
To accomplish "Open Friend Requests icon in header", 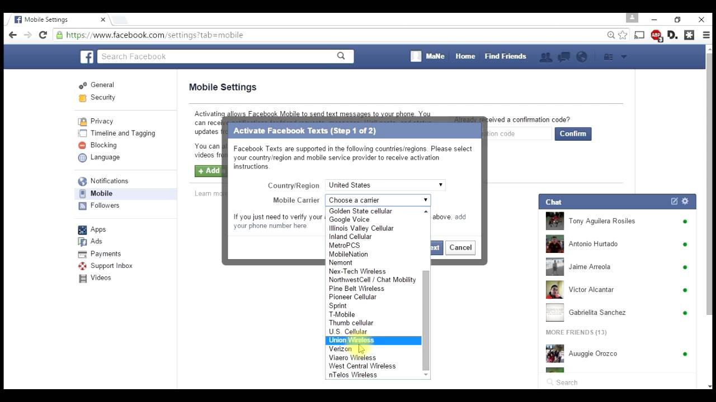I will tap(545, 57).
